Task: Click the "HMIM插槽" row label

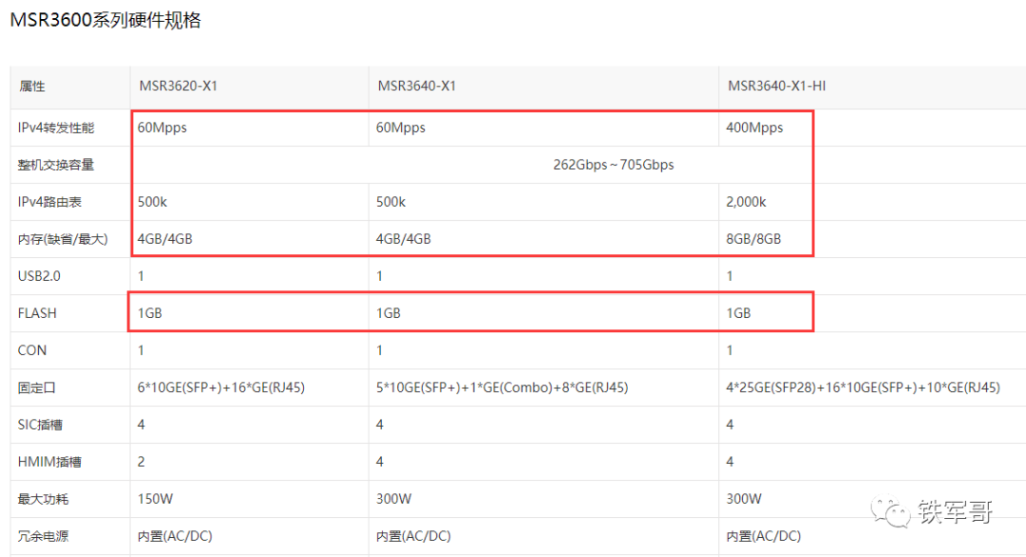Action: (49, 462)
